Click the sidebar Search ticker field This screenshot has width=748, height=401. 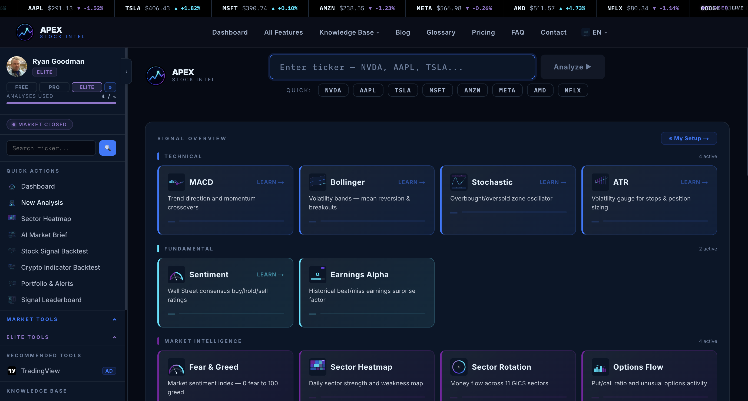coord(51,148)
